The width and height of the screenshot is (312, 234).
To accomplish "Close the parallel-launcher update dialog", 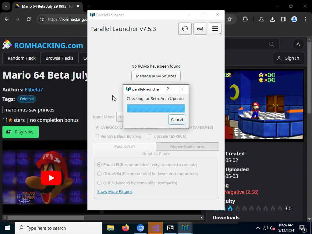I will tap(182, 89).
